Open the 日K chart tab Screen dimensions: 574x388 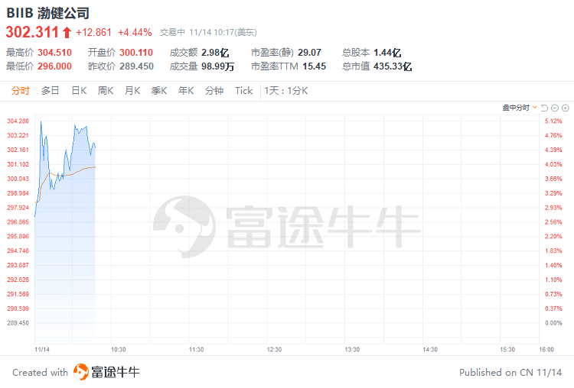point(79,91)
